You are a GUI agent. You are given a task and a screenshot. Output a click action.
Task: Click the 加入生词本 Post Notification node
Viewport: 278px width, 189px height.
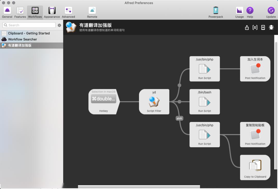click(255, 69)
